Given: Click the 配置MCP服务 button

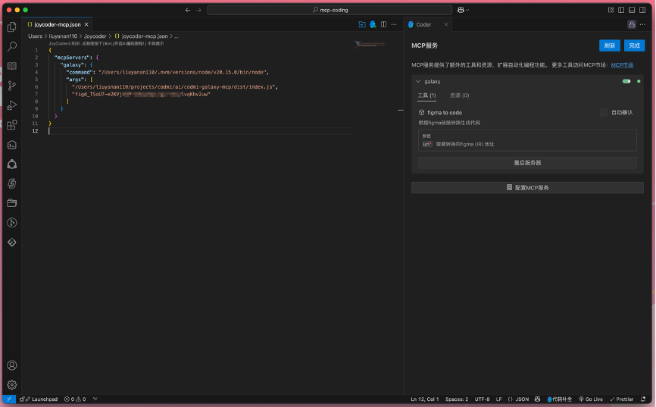Looking at the screenshot, I should pos(527,188).
